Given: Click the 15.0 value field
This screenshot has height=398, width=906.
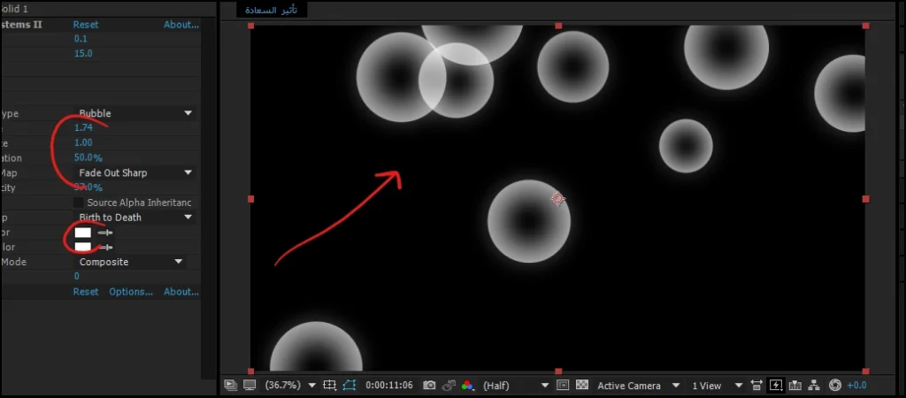Looking at the screenshot, I should click(x=83, y=53).
